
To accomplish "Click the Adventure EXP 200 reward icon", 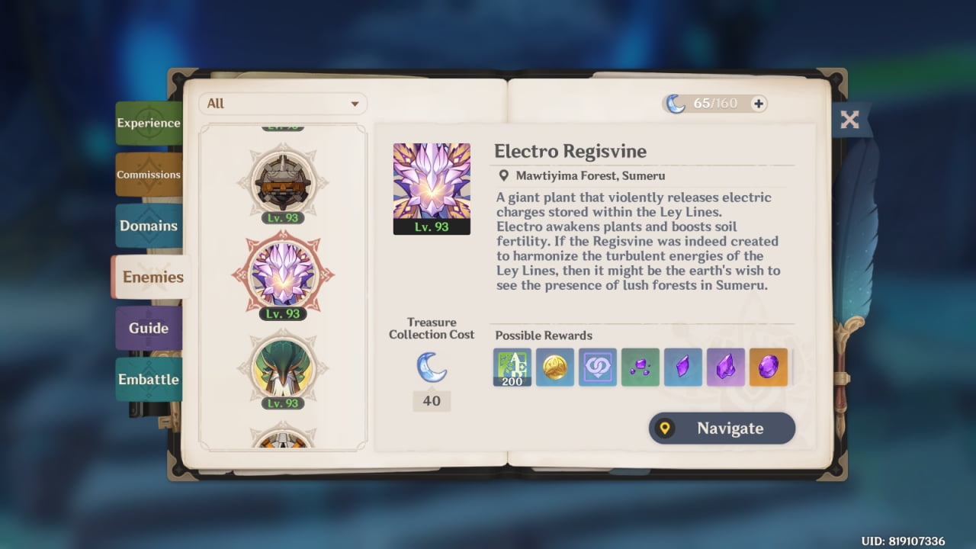I will (x=512, y=368).
